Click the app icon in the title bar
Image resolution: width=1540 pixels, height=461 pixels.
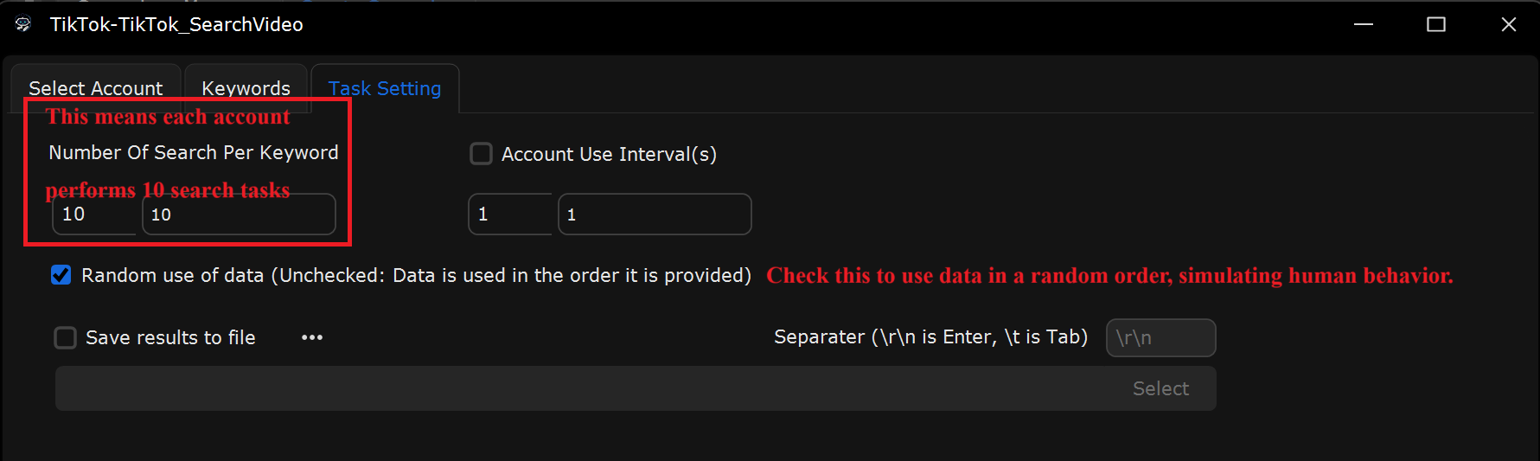click(23, 24)
